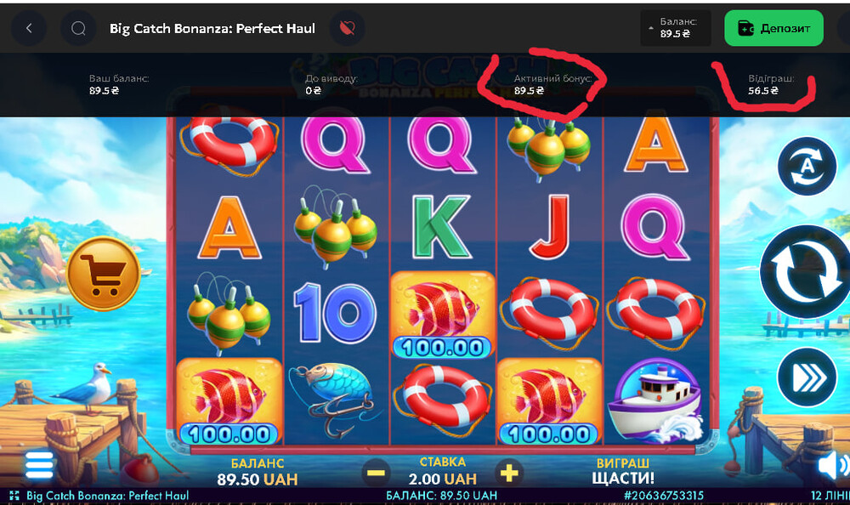Toggle the favorite heart icon

(x=348, y=28)
